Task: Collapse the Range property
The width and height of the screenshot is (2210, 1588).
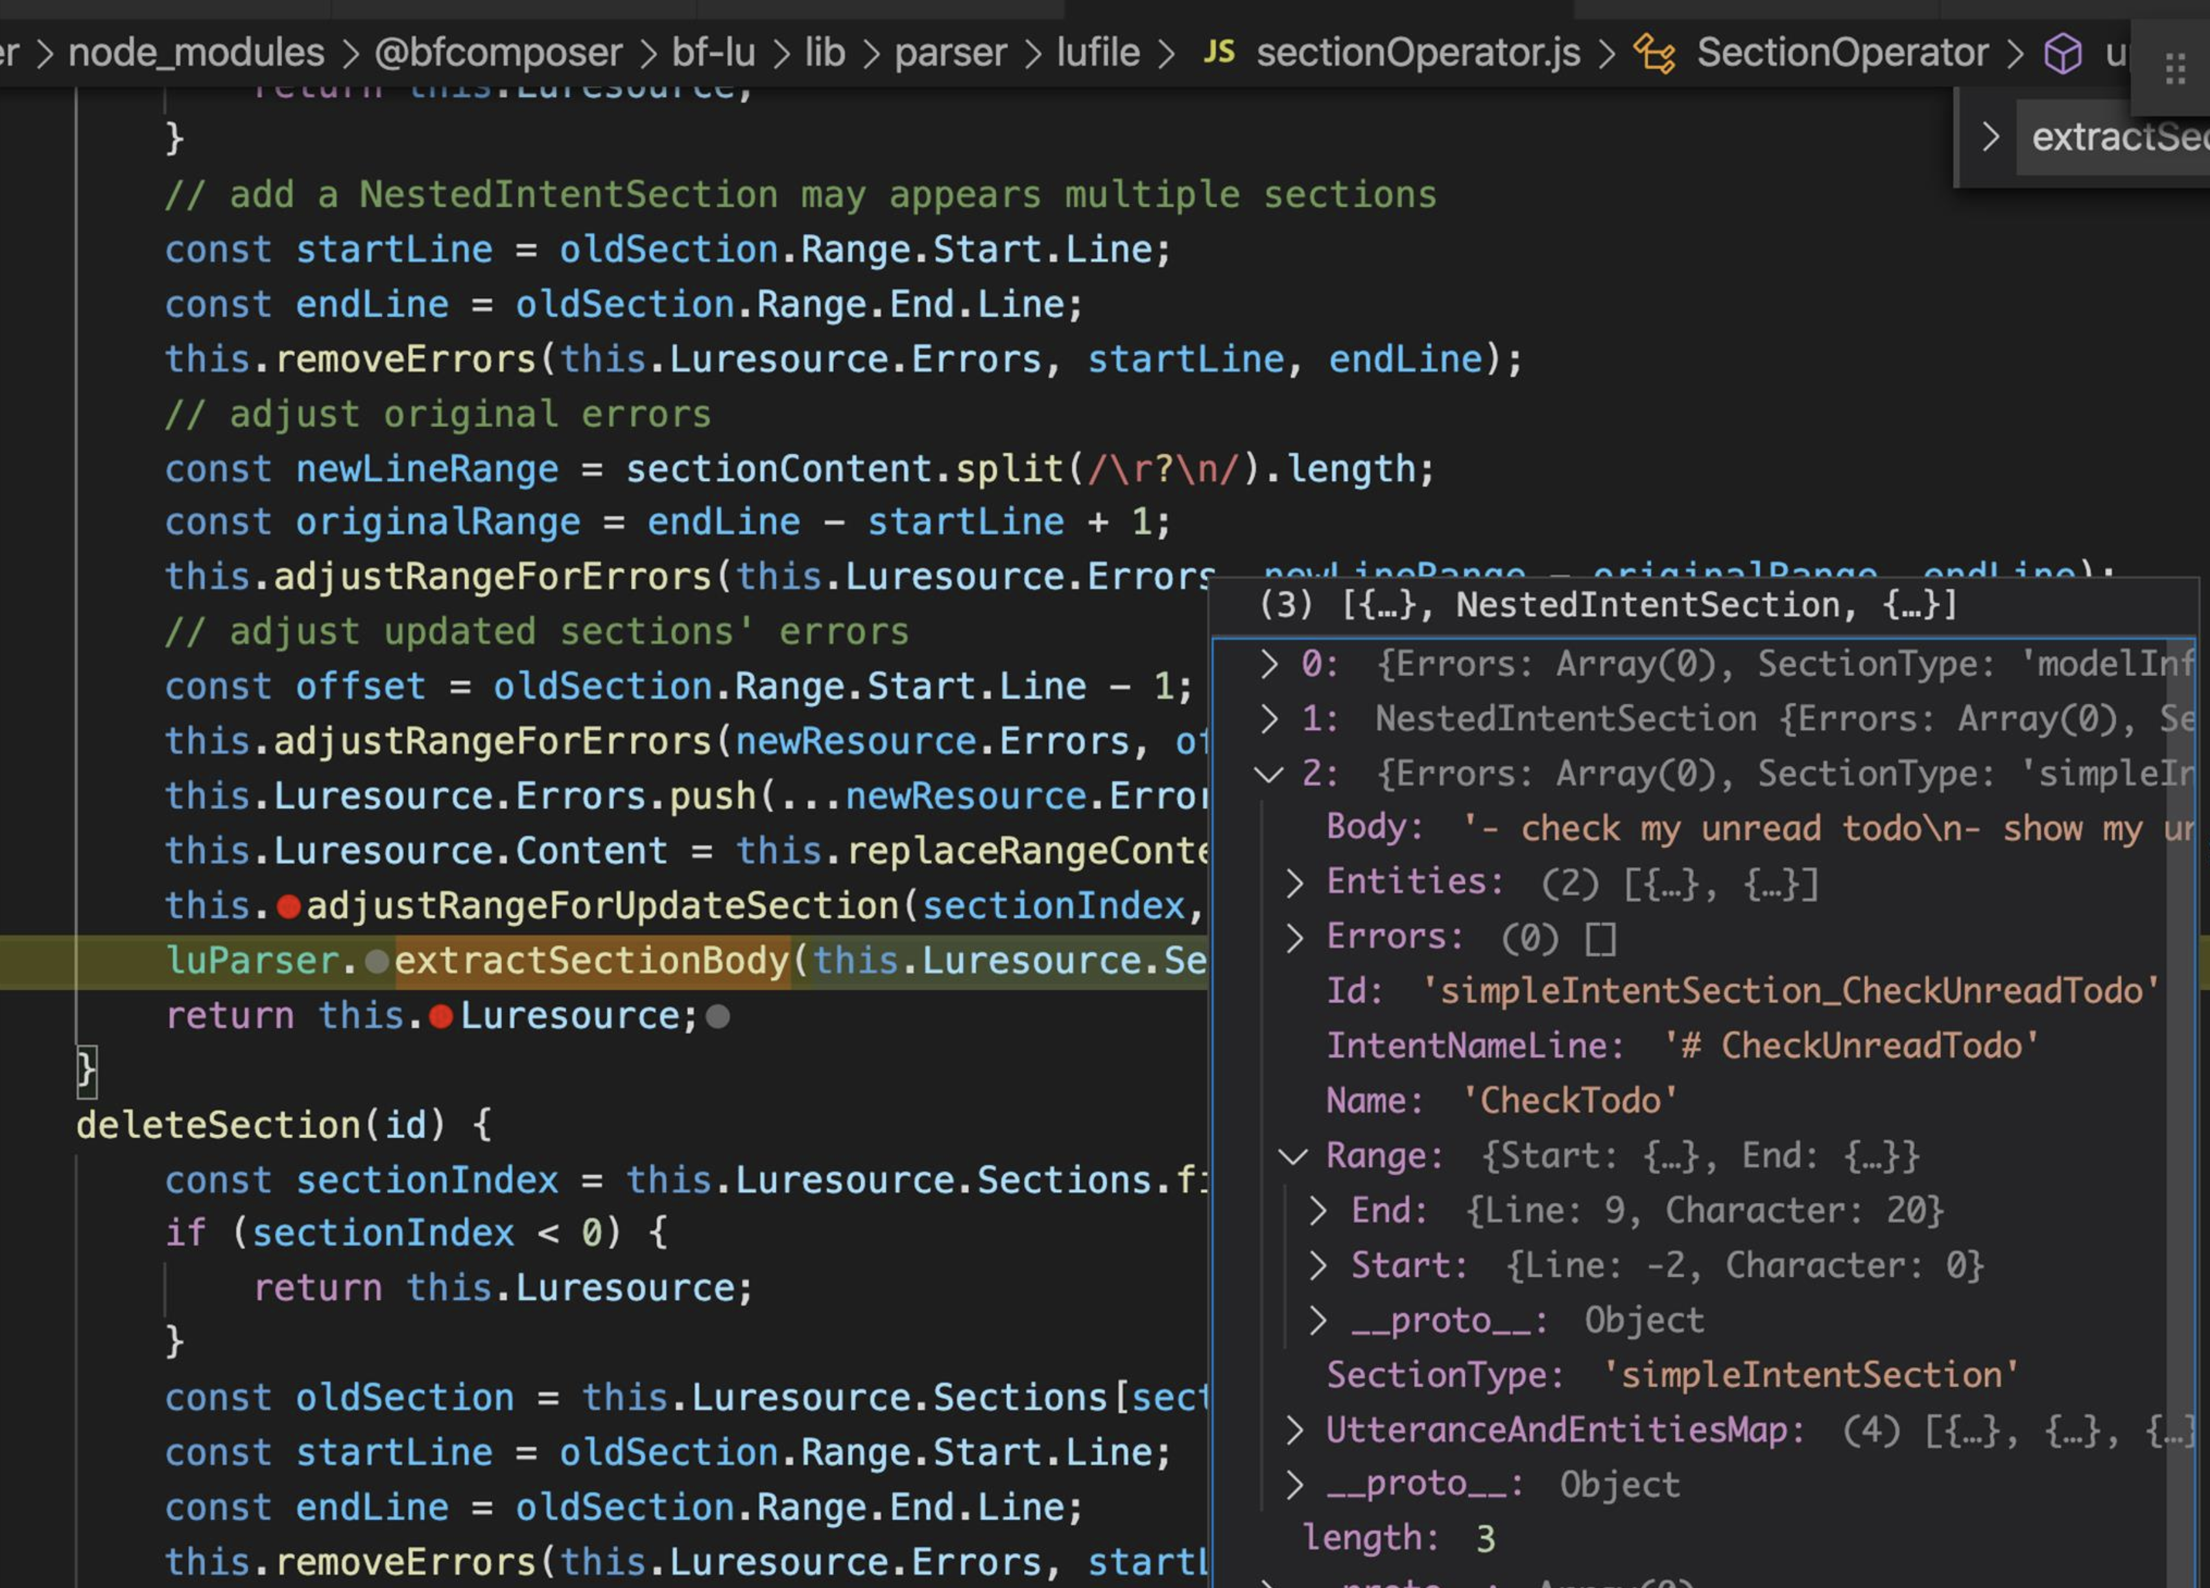Action: pos(1292,1156)
